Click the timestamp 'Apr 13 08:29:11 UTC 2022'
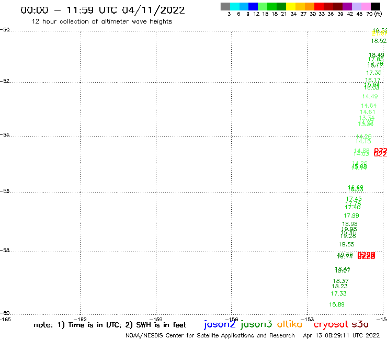The height and width of the screenshot is (340, 387). [342, 335]
